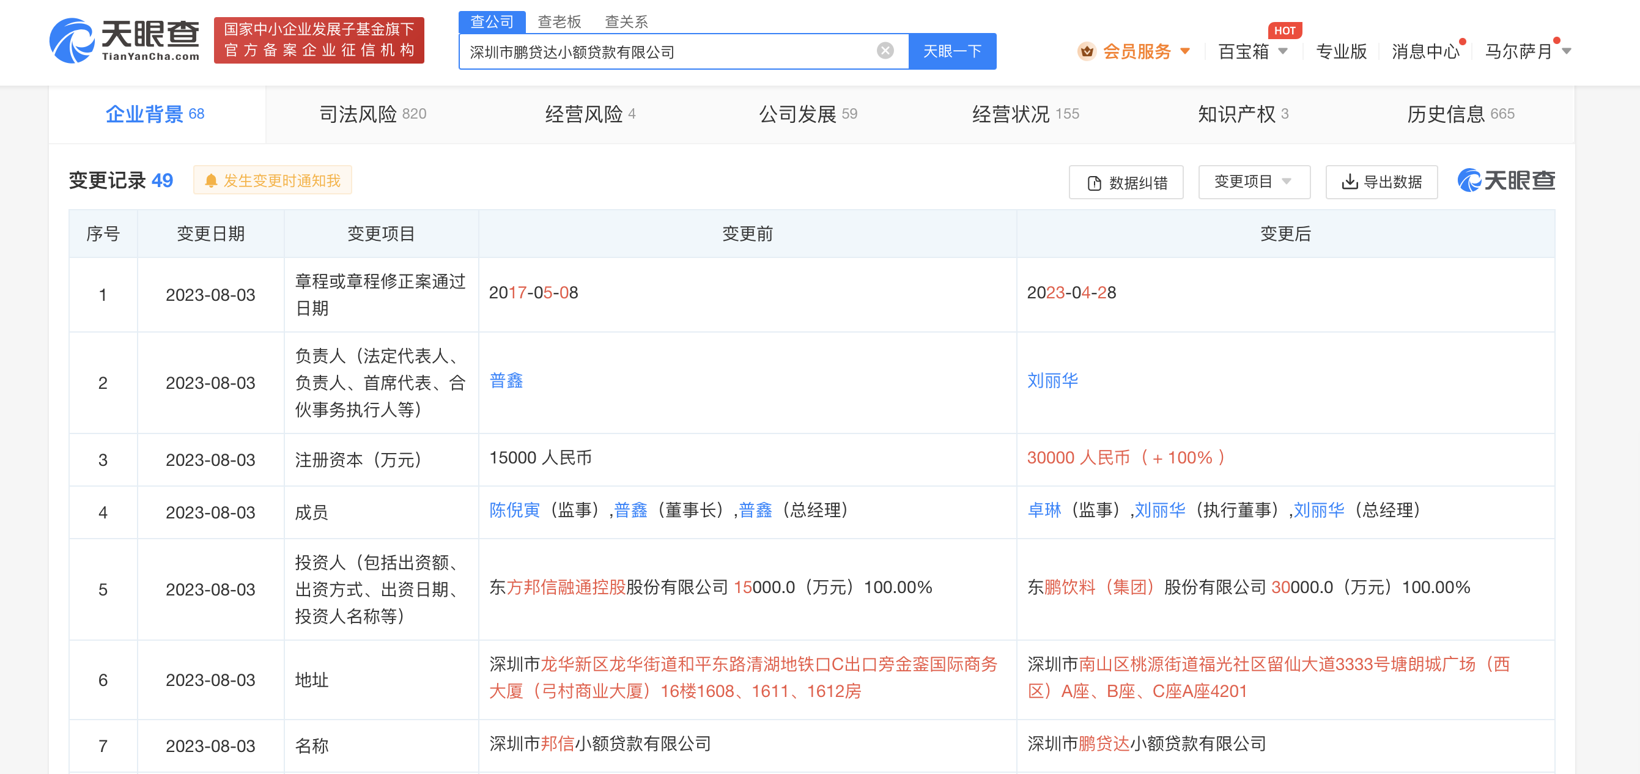Image resolution: width=1640 pixels, height=774 pixels.
Task: Open the 陈倪寅 supervisor link
Action: tap(514, 510)
